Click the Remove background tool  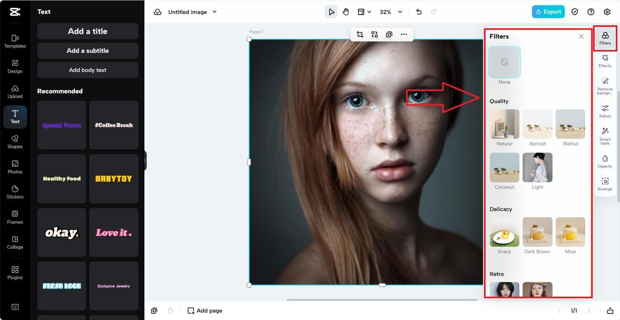605,86
